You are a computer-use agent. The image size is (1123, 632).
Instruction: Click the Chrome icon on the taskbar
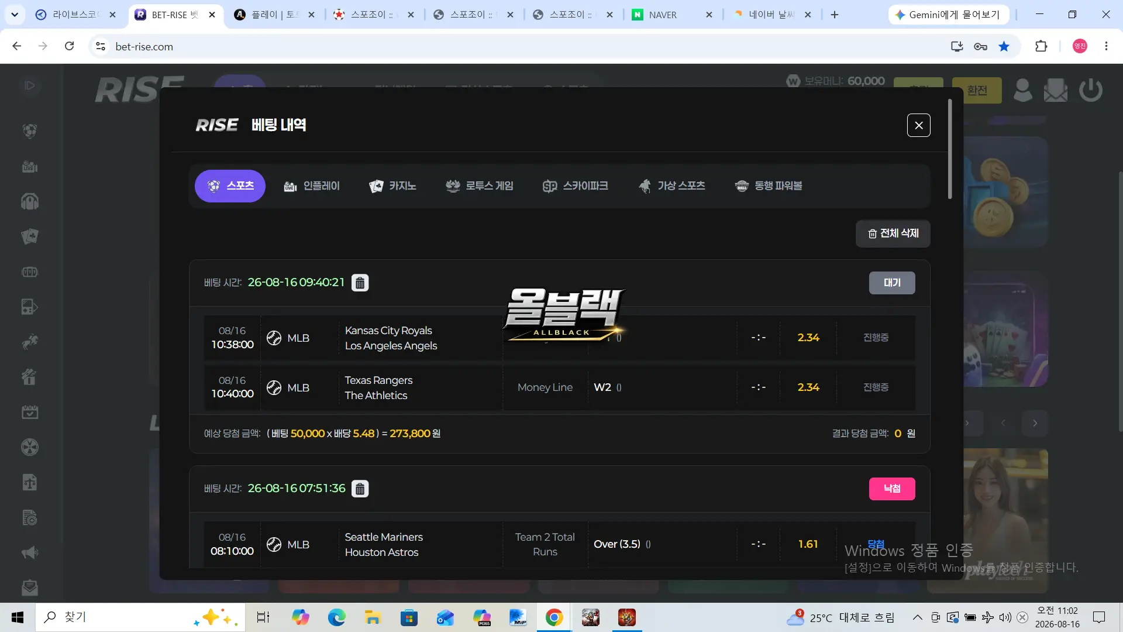point(554,617)
